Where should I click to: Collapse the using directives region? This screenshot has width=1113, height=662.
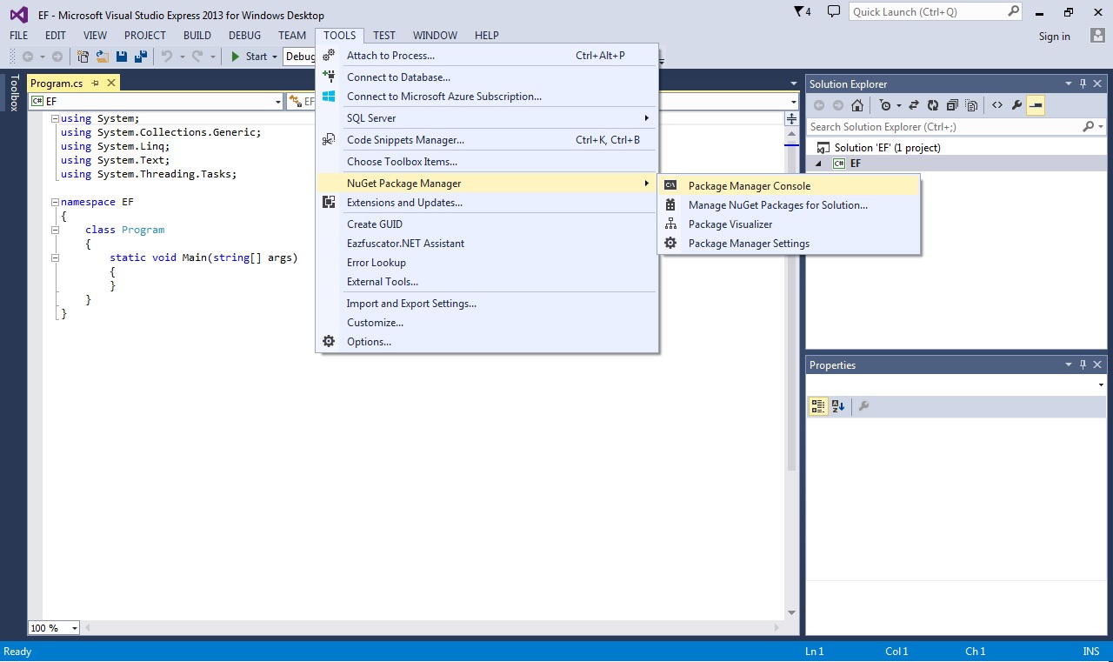tap(55, 119)
